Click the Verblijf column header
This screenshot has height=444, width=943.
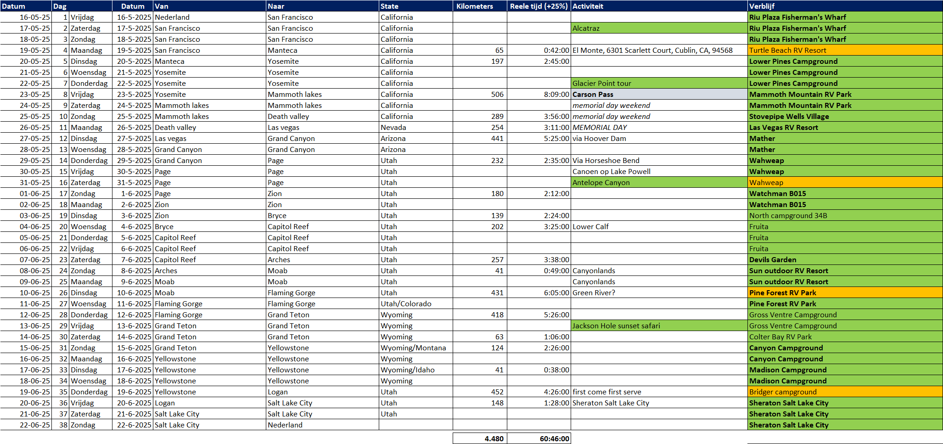[845, 6]
